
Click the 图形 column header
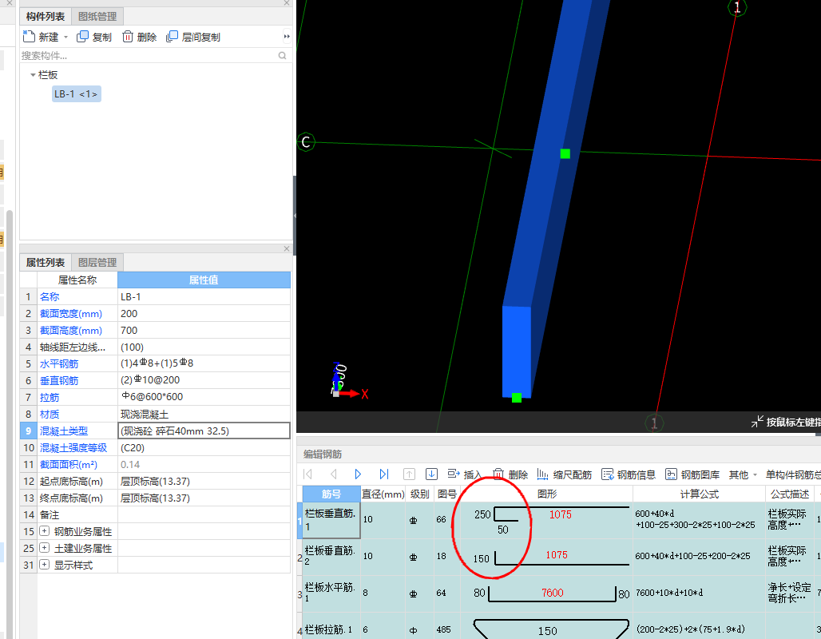[x=546, y=494]
